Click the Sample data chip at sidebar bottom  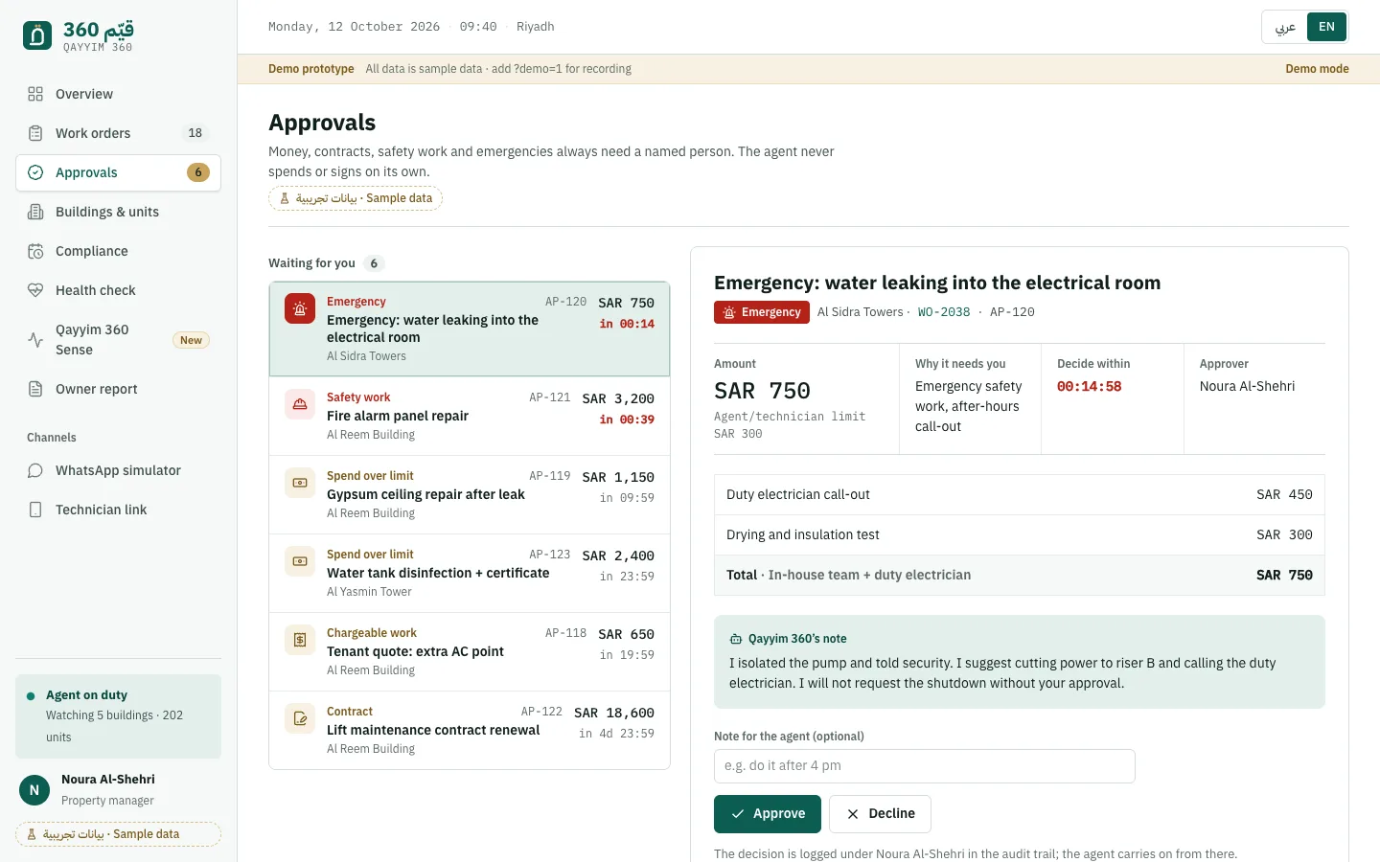tap(119, 834)
